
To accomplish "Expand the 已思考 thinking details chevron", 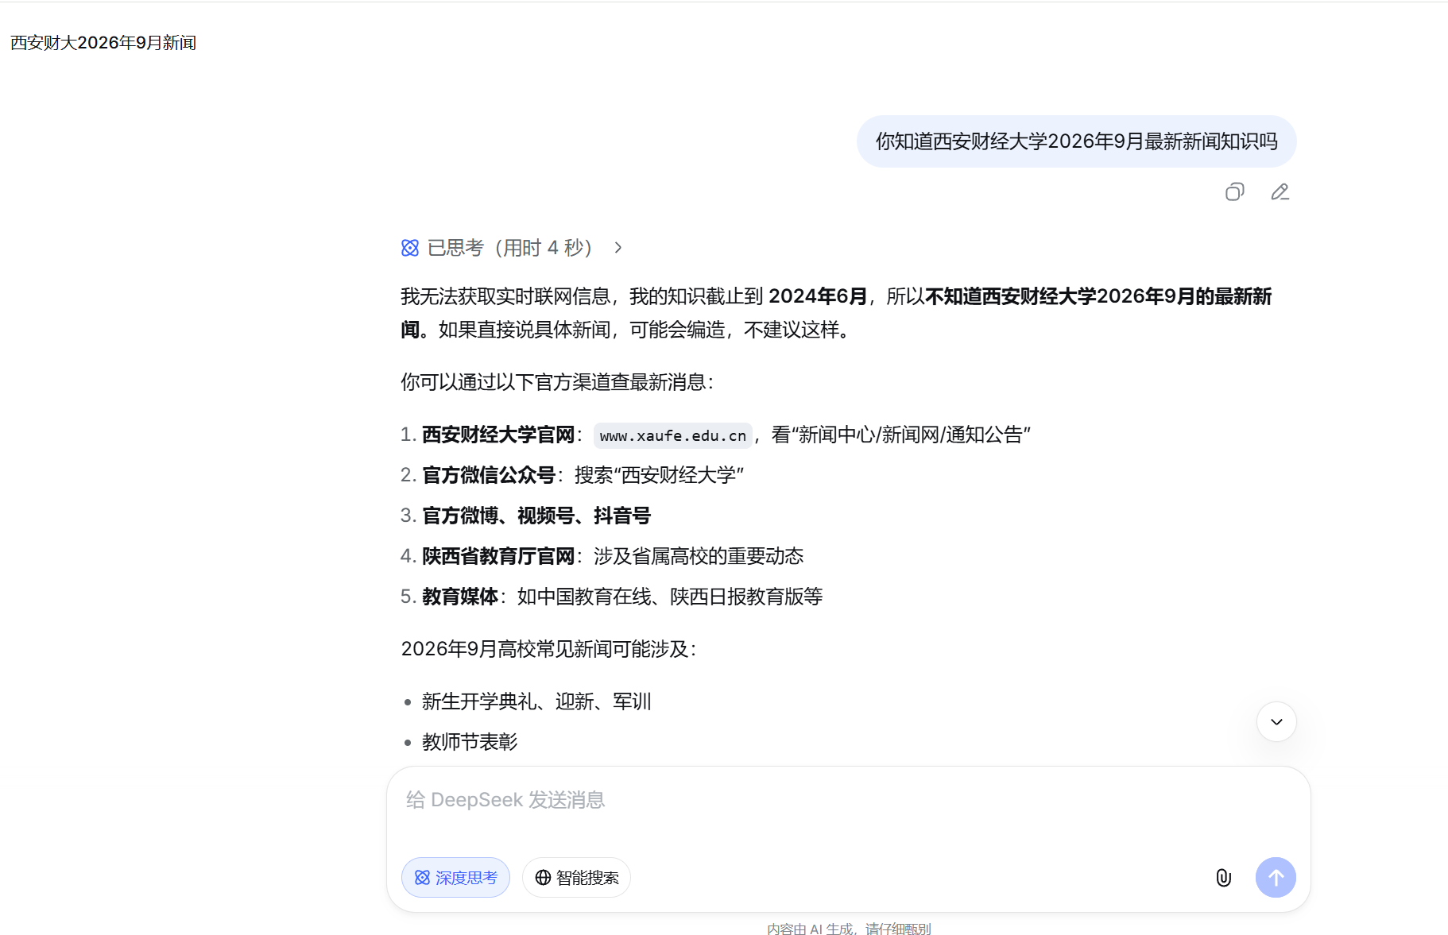I will click(x=618, y=248).
